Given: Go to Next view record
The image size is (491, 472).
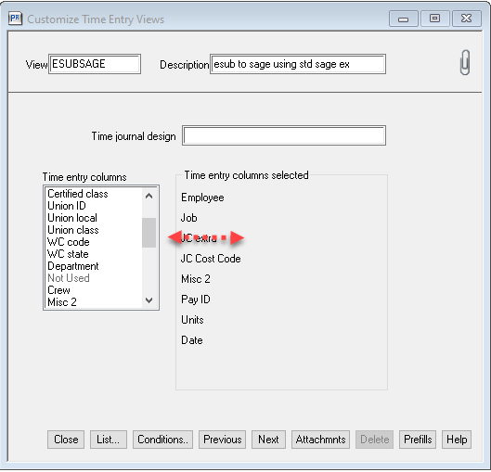Looking at the screenshot, I should pyautogui.click(x=268, y=440).
